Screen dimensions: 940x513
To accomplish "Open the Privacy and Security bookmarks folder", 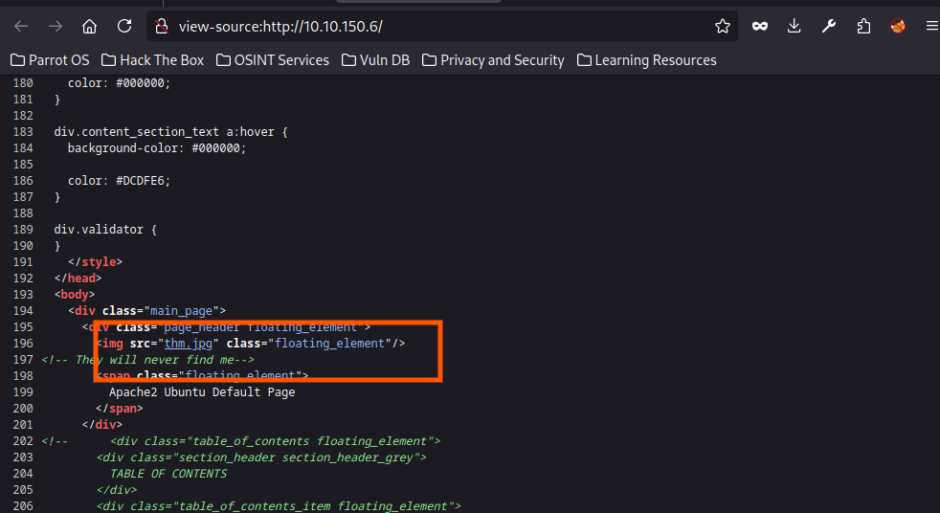I will point(493,60).
